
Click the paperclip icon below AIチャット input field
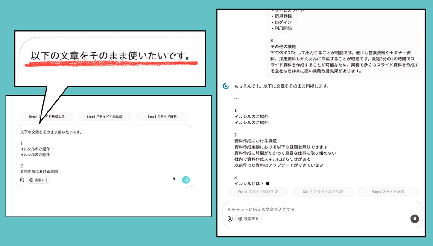tap(230, 219)
